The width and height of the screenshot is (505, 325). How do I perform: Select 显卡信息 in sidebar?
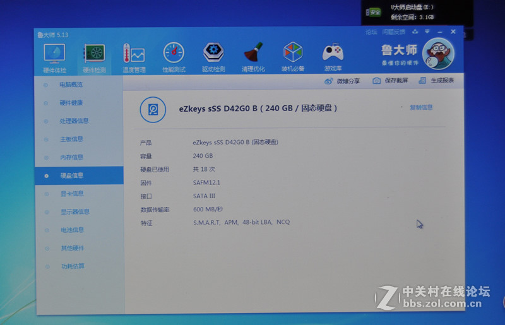pos(72,194)
